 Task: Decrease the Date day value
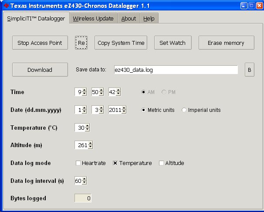85,111
